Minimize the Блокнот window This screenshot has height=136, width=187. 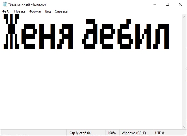pyautogui.click(x=155, y=4)
